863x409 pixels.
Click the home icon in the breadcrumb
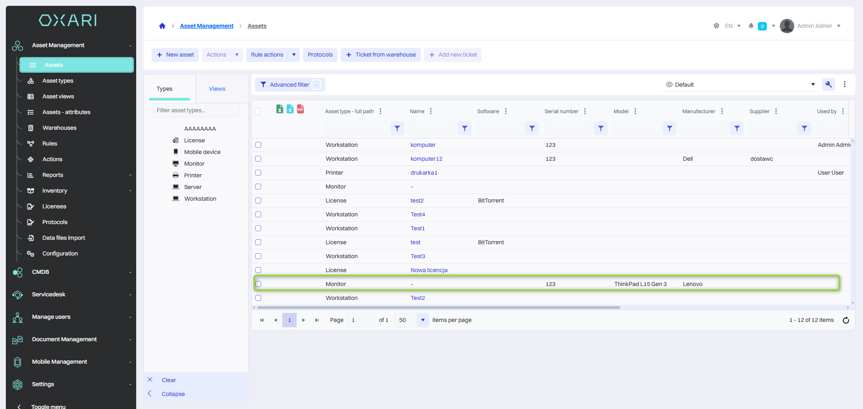coord(162,26)
